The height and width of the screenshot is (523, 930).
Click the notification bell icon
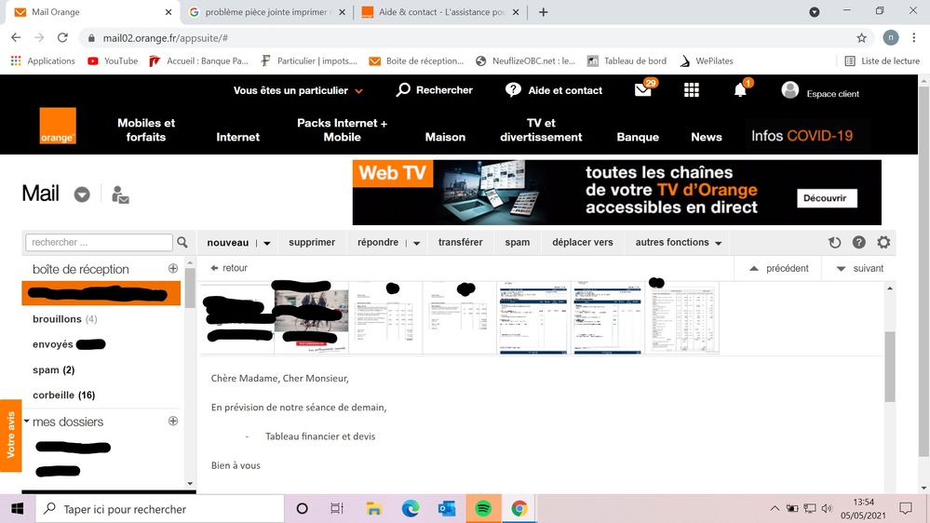click(740, 90)
